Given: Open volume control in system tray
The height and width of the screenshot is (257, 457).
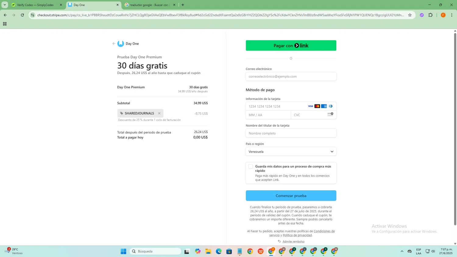Looking at the screenshot, I should (x=433, y=251).
